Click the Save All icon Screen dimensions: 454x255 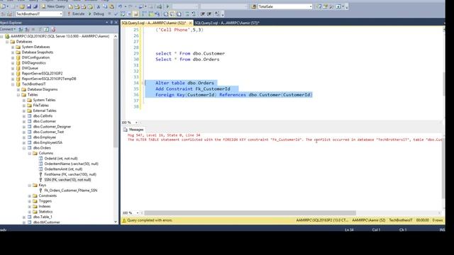tap(35, 6)
